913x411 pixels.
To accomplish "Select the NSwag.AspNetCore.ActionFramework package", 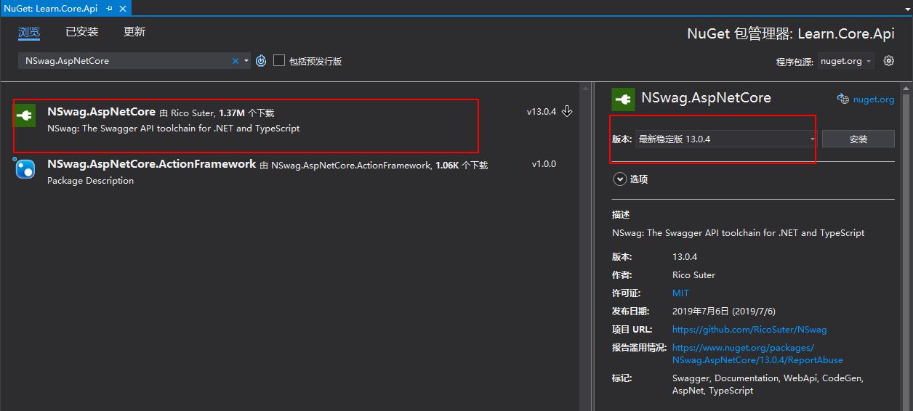I will 291,172.
